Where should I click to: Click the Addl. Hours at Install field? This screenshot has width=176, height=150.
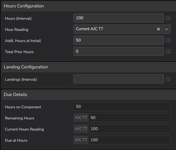(x=119, y=40)
